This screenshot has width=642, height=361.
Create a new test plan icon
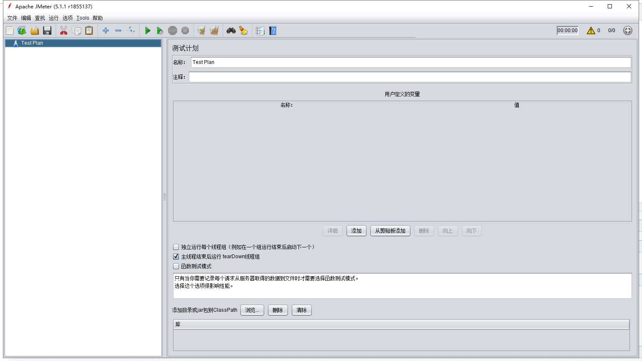10,31
